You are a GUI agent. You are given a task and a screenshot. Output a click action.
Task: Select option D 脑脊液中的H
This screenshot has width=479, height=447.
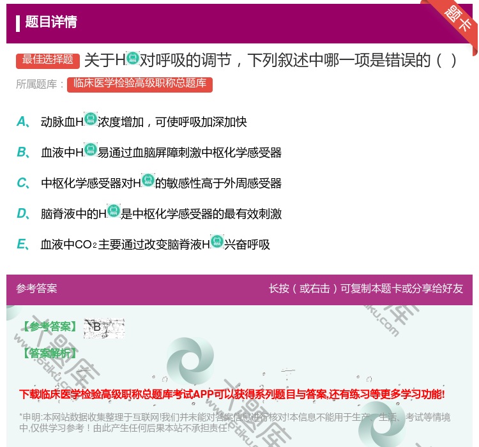[149, 213]
